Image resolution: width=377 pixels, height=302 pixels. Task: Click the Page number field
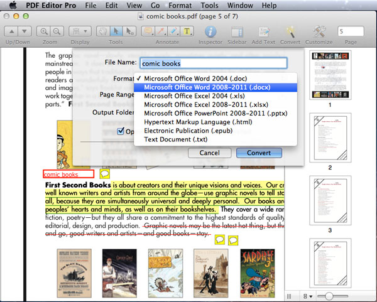point(351,31)
